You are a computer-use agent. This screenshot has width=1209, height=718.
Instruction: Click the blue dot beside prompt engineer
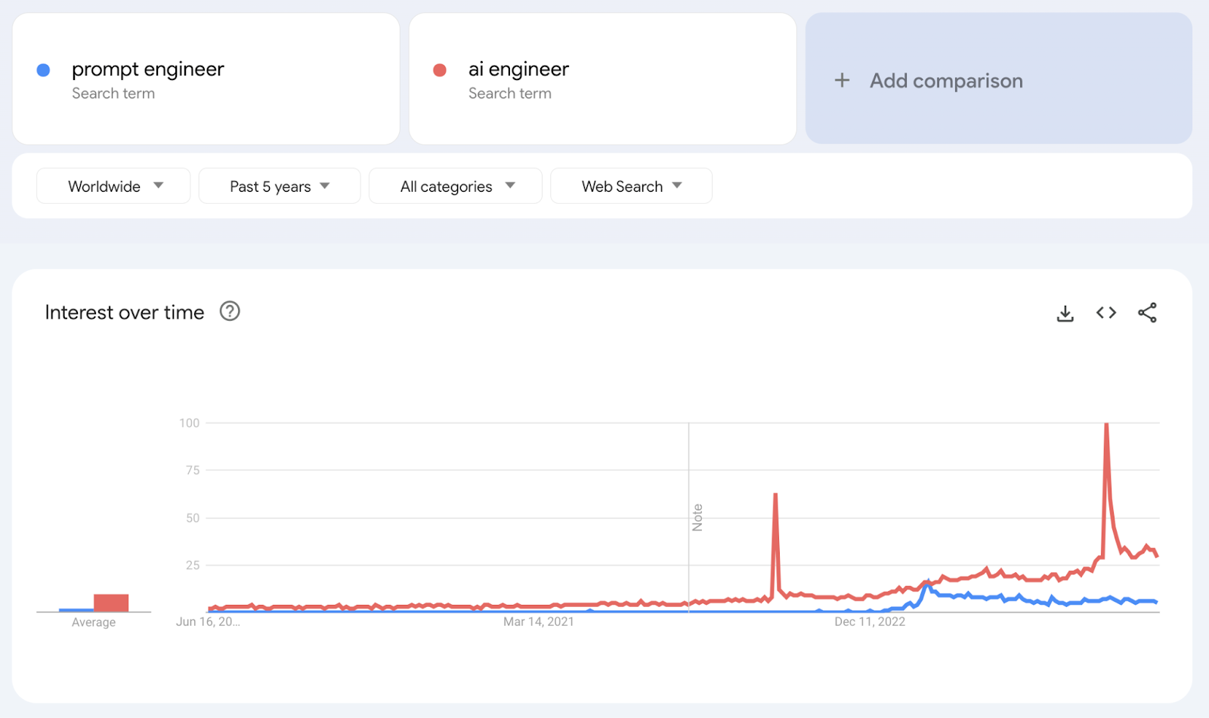(x=44, y=70)
